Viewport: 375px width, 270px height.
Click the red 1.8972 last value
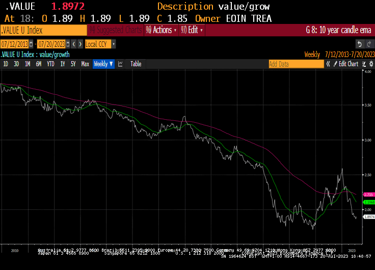point(68,7)
